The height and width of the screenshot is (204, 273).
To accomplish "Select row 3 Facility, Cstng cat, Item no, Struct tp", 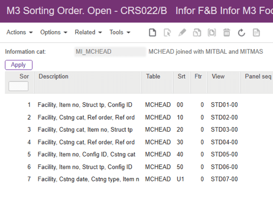I will [85, 130].
